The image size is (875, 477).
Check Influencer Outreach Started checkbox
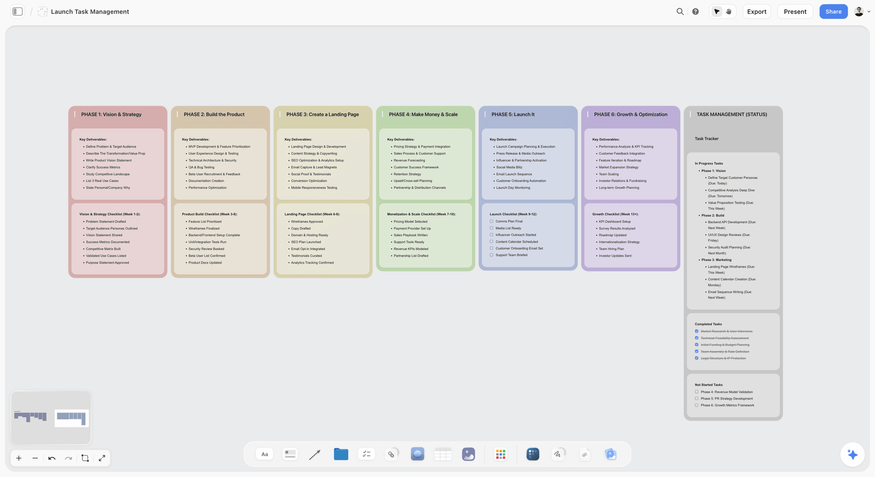tap(491, 235)
